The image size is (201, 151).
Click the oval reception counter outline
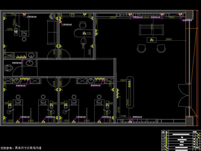[130, 92]
